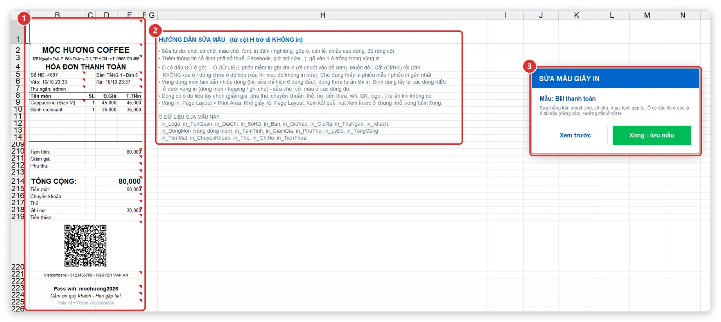
Task: Select column L header
Action: [612, 15]
